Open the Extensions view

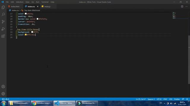(x=3, y=36)
